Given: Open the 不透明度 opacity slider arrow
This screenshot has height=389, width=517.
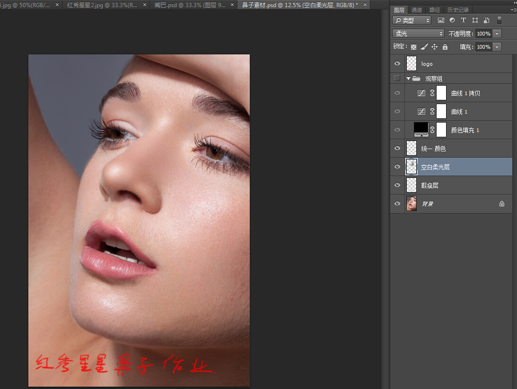Looking at the screenshot, I should point(497,34).
